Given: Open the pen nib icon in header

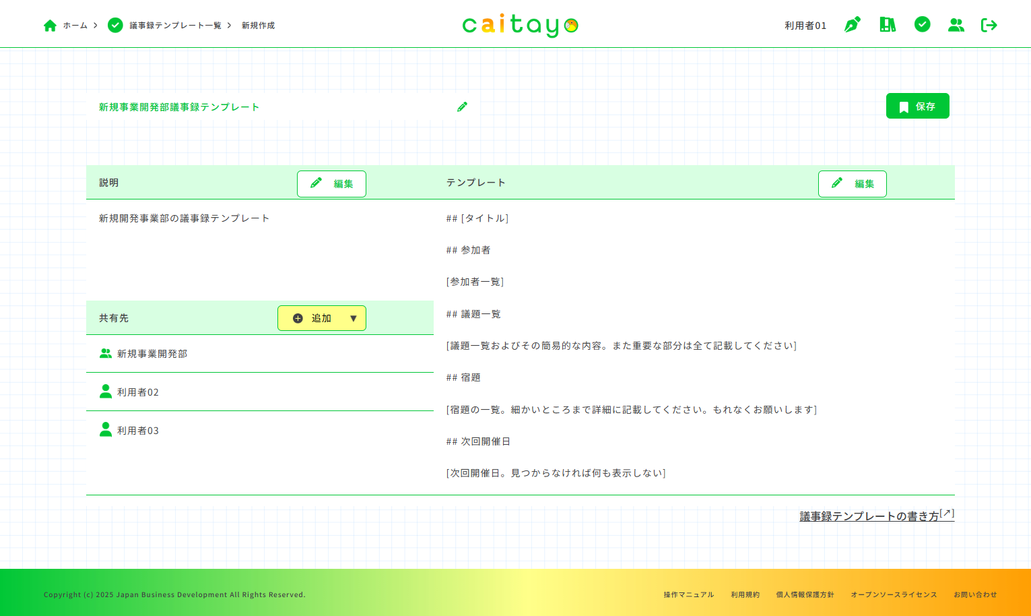Looking at the screenshot, I should point(852,25).
